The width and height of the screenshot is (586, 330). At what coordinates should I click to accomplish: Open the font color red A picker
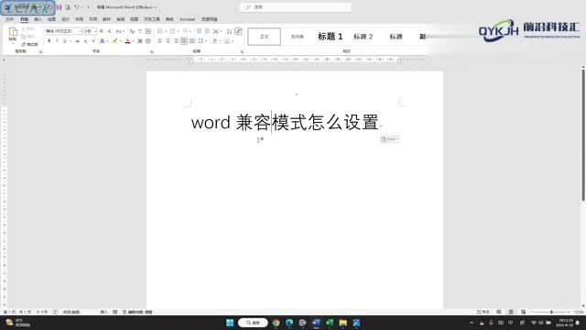click(x=127, y=41)
